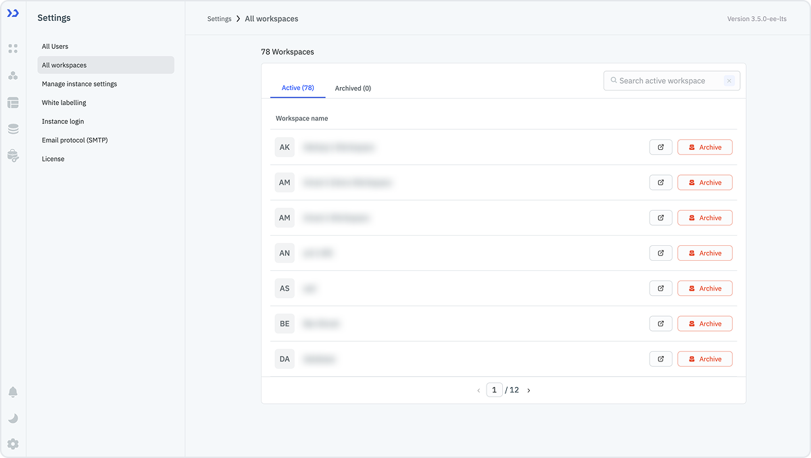
Task: Go to next page of workspaces
Action: 529,390
